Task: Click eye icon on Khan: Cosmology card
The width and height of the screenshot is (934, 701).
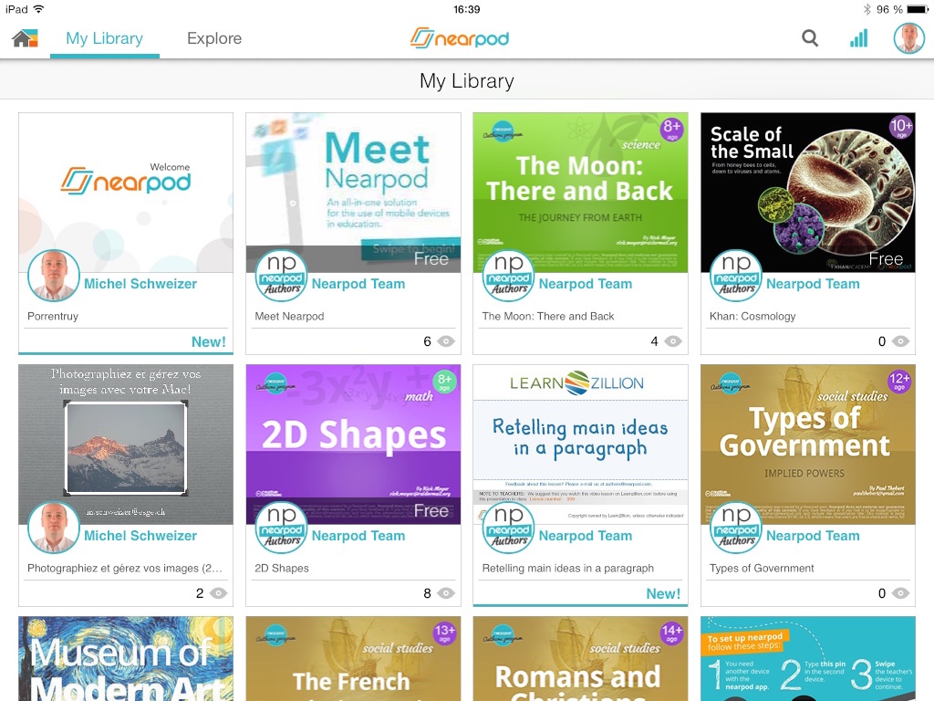Action: click(900, 341)
